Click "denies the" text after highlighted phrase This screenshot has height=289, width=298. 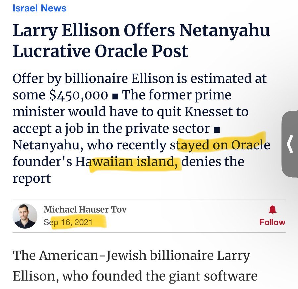click(x=213, y=161)
